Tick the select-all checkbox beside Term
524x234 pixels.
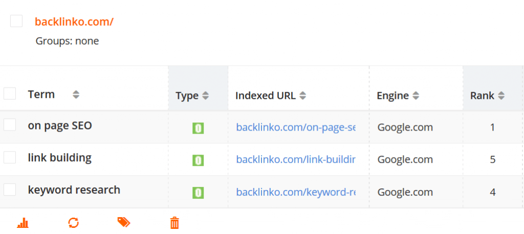tap(10, 94)
